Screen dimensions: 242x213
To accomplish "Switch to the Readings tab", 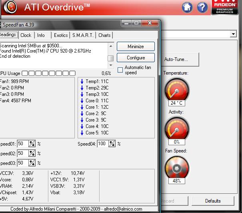I will [x=8, y=34].
